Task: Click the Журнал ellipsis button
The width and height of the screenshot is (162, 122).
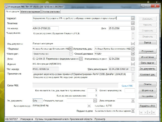Action: tap(133, 64)
